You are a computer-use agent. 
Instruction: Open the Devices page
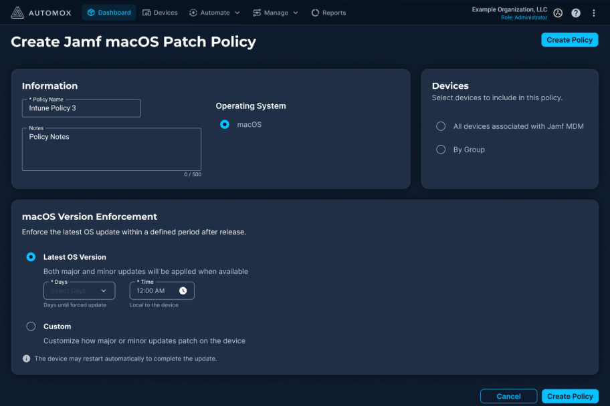coord(160,13)
